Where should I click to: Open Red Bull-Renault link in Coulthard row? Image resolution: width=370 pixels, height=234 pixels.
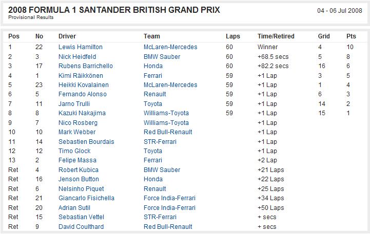(x=168, y=227)
